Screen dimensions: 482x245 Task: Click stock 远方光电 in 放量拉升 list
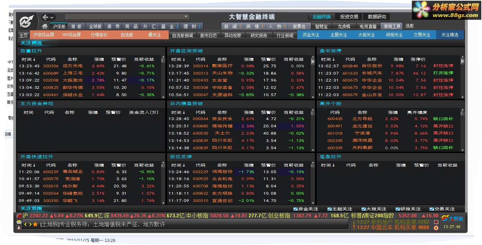[x=73, y=66]
